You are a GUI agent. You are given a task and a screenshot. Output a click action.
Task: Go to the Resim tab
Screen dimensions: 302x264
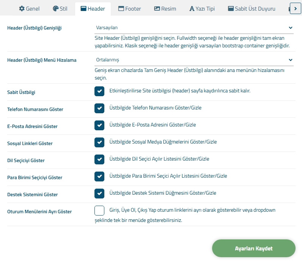[165, 9]
